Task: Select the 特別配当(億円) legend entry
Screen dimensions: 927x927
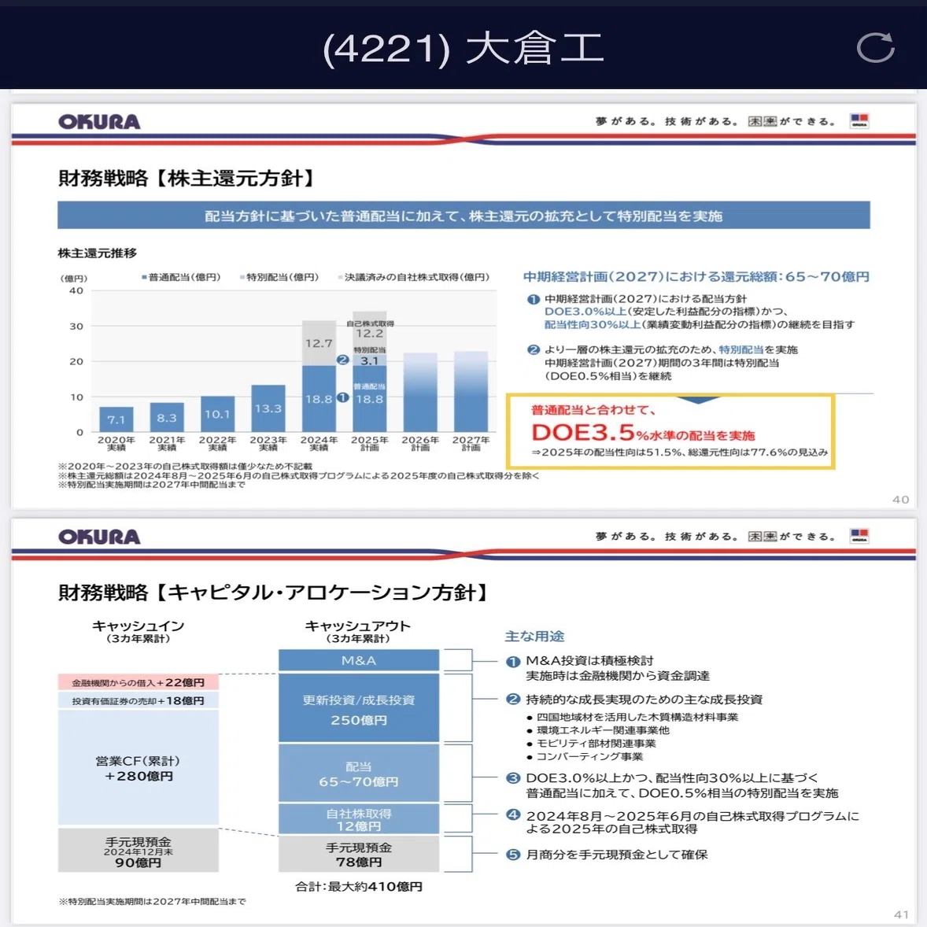Action: point(279,277)
